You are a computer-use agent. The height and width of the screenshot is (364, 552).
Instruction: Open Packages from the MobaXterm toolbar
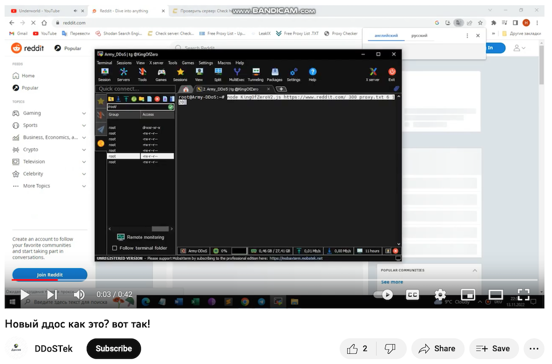274,74
